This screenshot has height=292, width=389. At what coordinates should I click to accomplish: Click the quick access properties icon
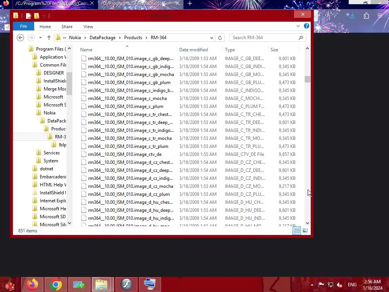[x=28, y=16]
